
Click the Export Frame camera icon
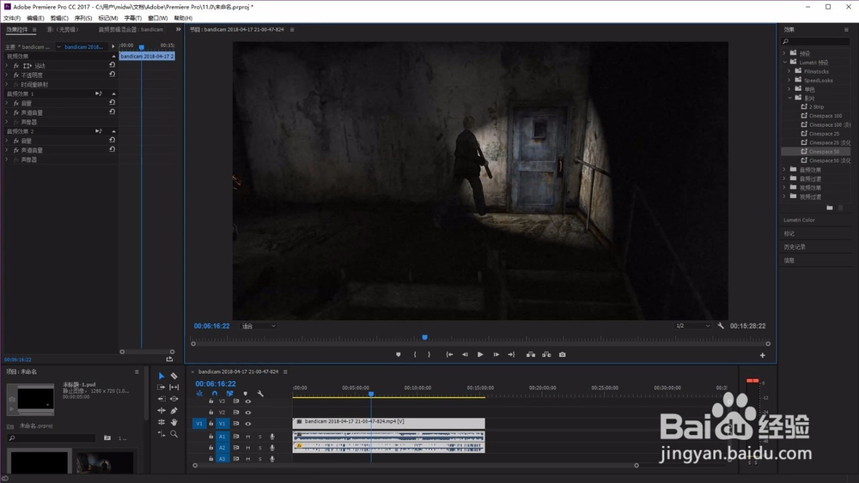tap(562, 354)
